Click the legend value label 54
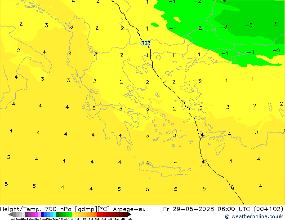 coord(129,219)
